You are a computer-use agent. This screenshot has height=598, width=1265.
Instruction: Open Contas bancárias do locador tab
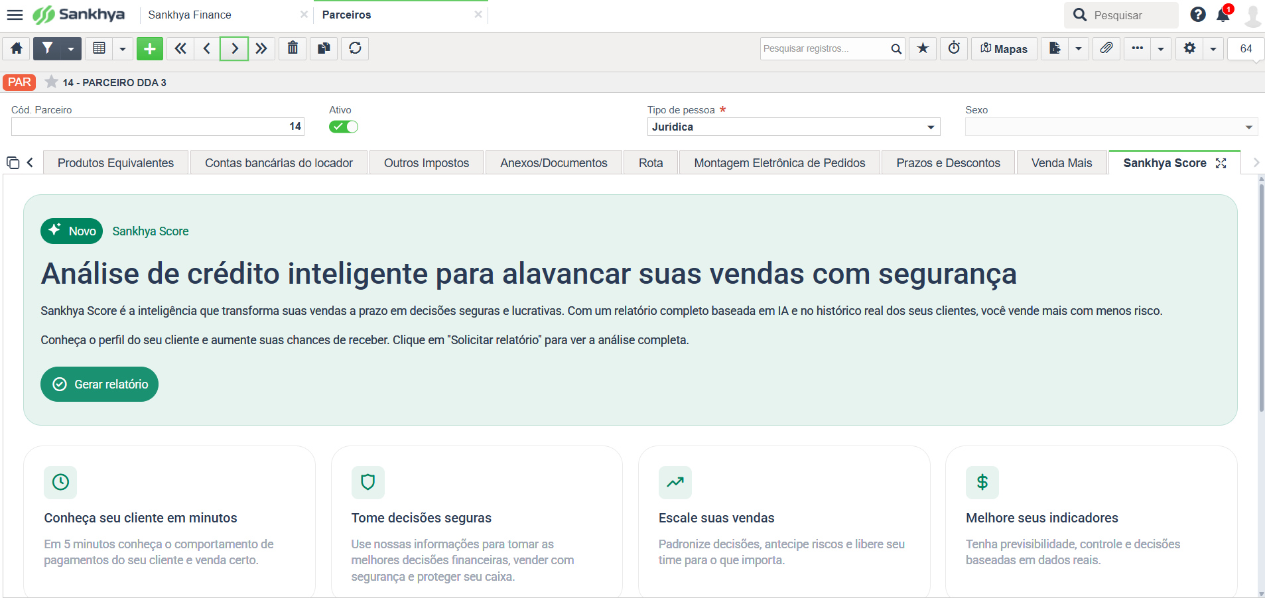coord(279,162)
